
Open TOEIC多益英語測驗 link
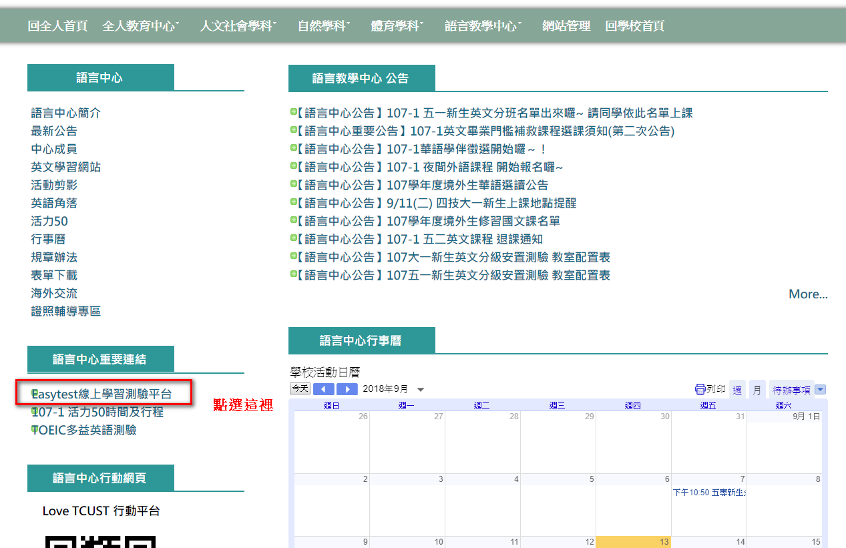click(84, 431)
